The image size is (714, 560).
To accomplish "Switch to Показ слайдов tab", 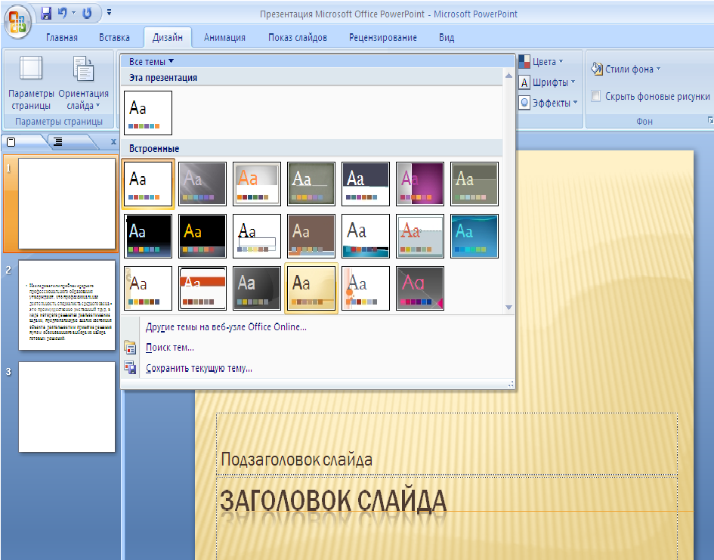I will (298, 37).
